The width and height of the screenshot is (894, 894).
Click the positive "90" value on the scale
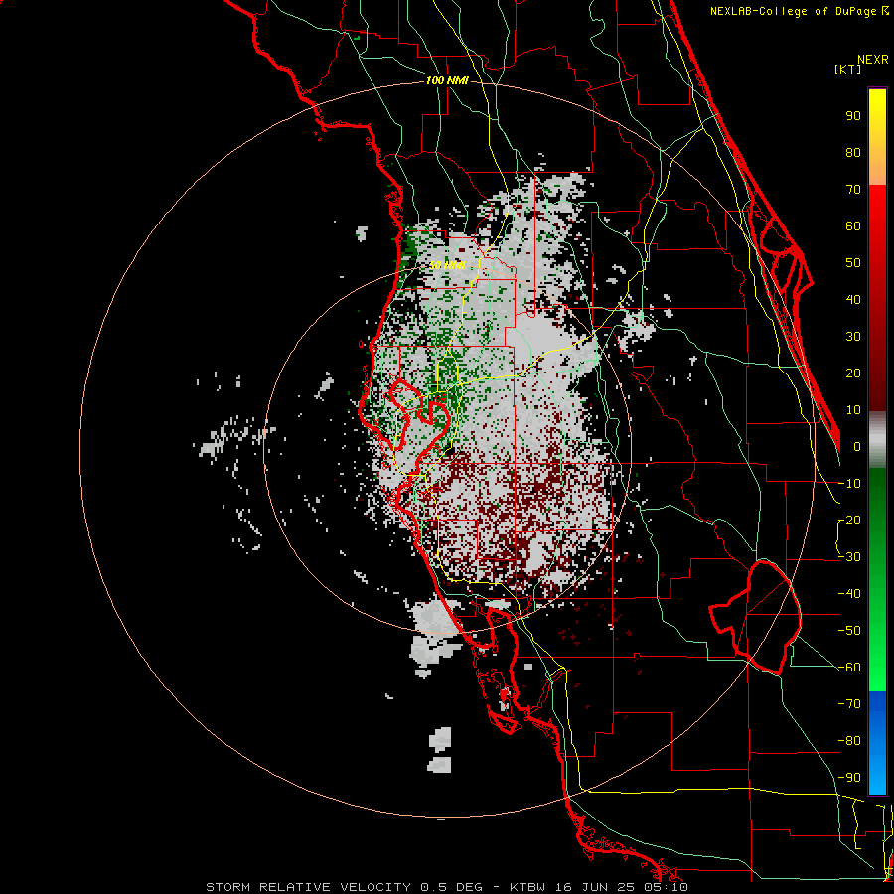pyautogui.click(x=853, y=116)
